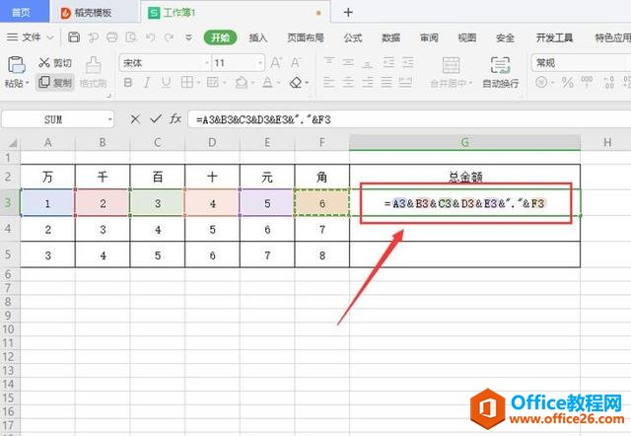Click the Print Preview icon
This screenshot has width=631, height=436.
point(131,37)
